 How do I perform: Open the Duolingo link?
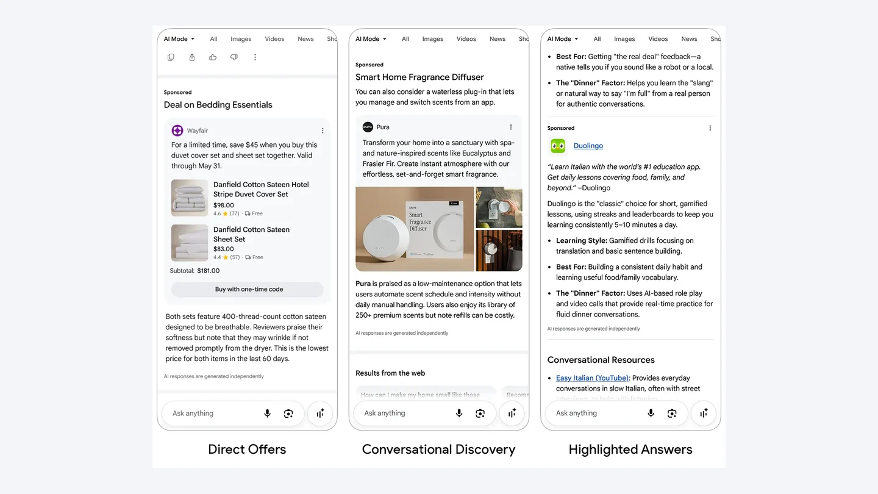click(x=588, y=146)
